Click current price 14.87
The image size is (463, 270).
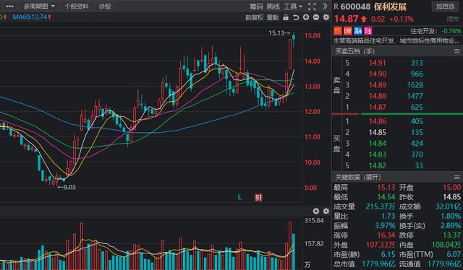coord(346,19)
